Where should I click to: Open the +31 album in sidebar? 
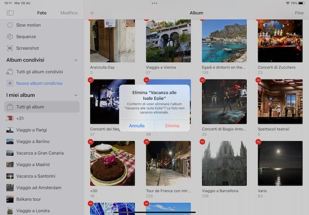[42, 118]
